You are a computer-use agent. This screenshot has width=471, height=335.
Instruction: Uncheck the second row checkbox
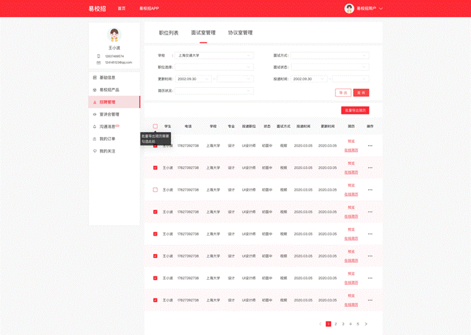(155, 167)
